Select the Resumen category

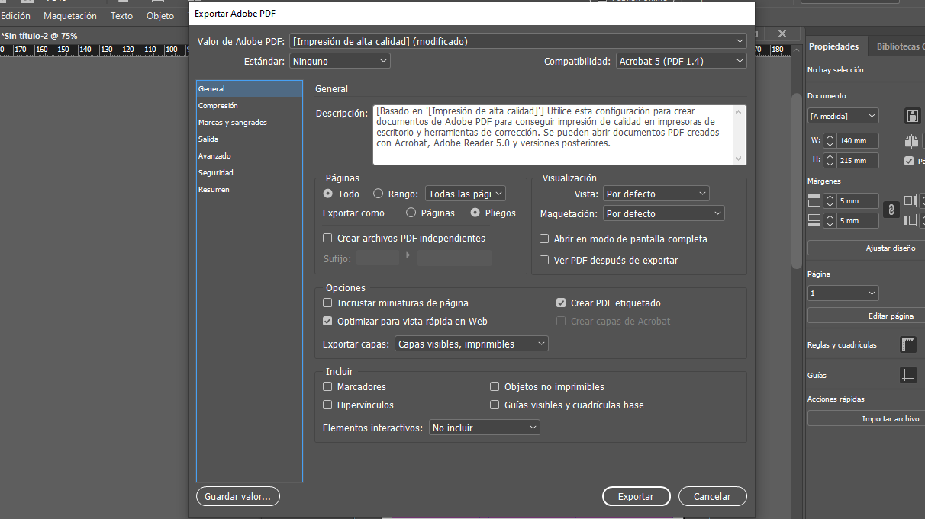(x=250, y=190)
